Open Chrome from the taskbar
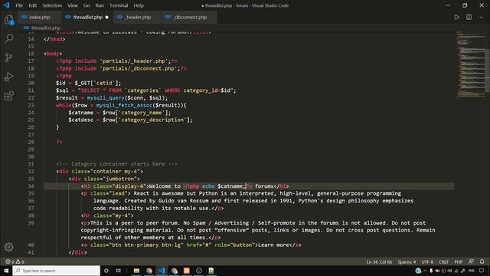 tap(149, 271)
